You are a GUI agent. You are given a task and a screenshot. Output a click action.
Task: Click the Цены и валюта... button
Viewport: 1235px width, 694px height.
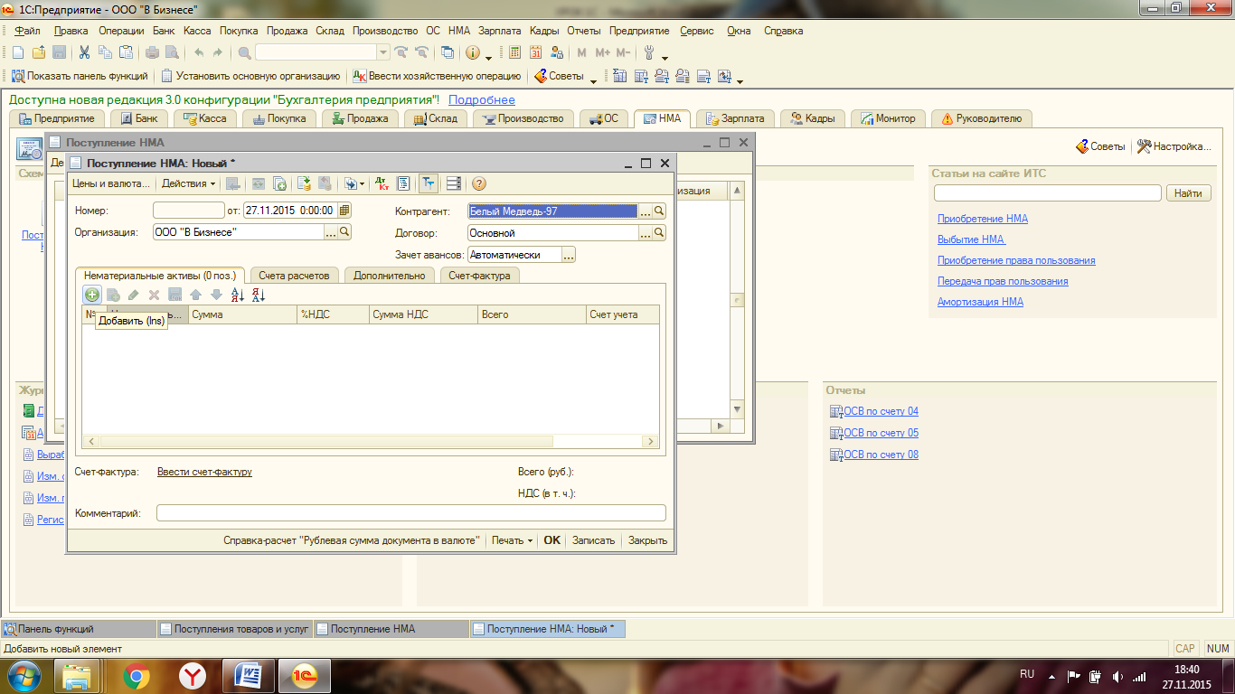pos(111,183)
